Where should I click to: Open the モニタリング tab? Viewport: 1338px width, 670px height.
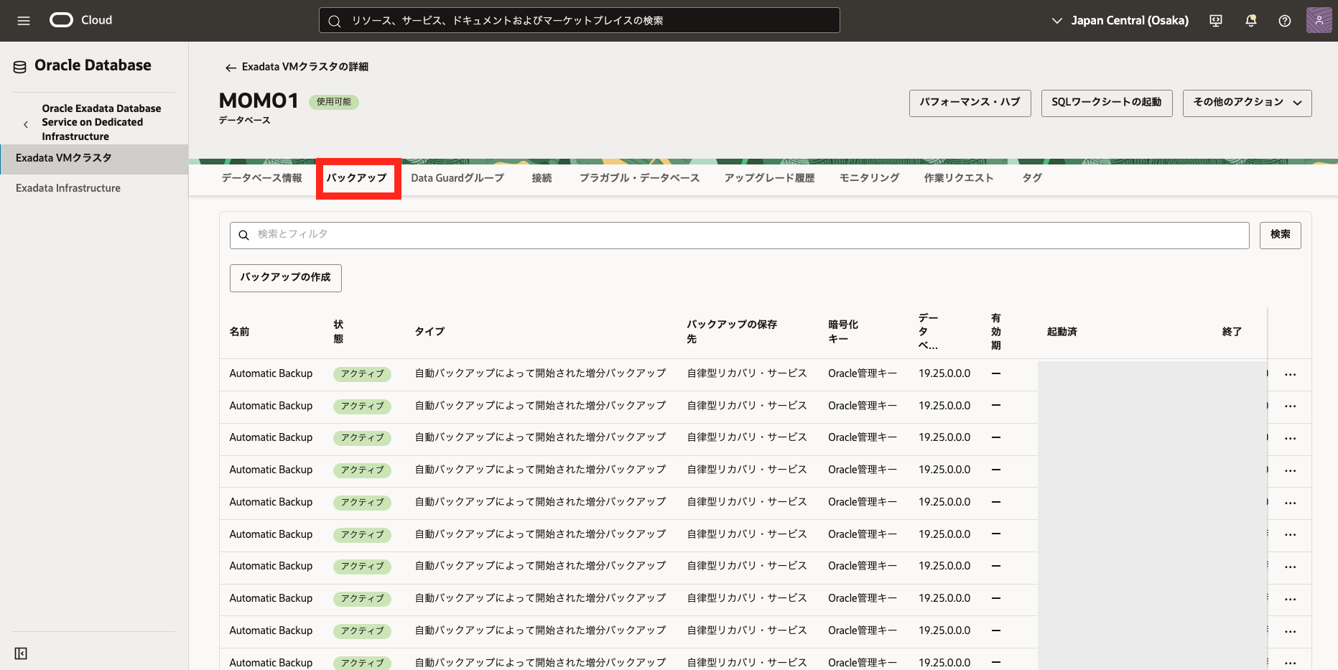pyautogui.click(x=869, y=178)
